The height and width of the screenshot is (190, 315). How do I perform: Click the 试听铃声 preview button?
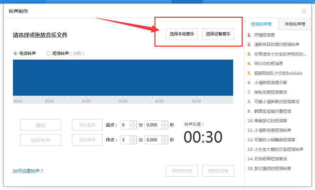[41, 140]
